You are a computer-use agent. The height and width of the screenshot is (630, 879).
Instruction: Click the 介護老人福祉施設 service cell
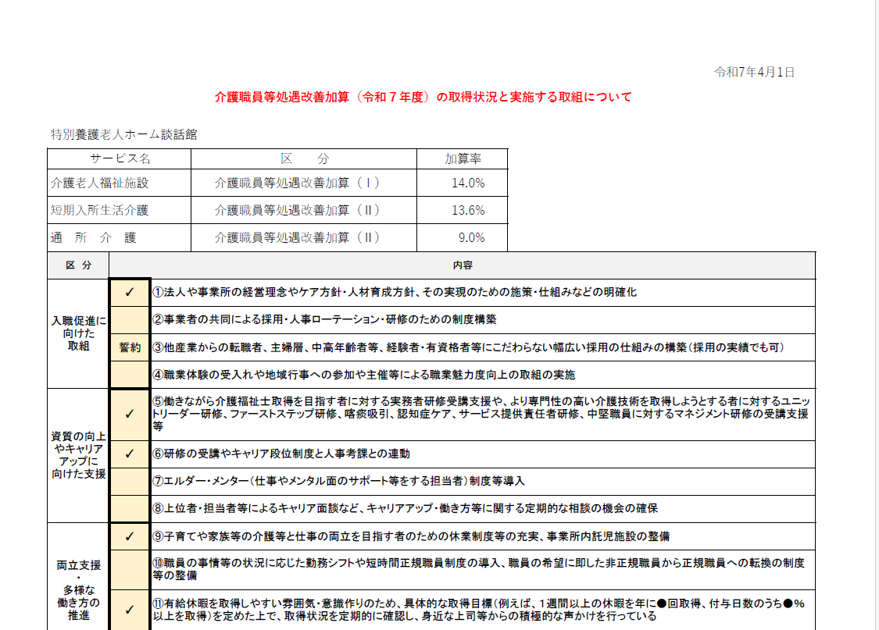pos(99,183)
